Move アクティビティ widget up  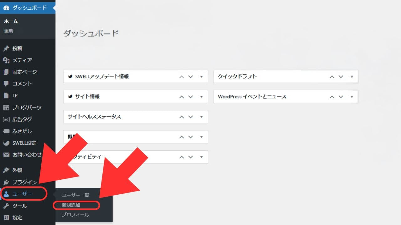(181, 157)
